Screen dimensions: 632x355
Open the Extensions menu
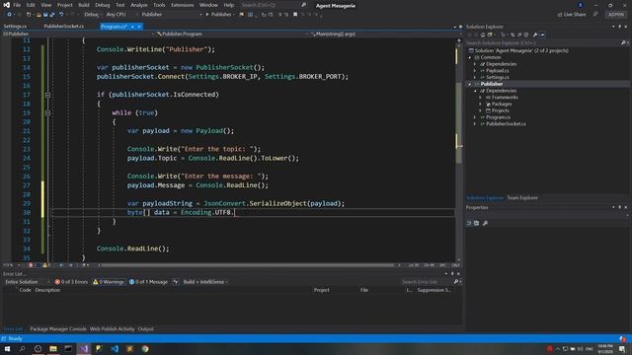click(182, 5)
